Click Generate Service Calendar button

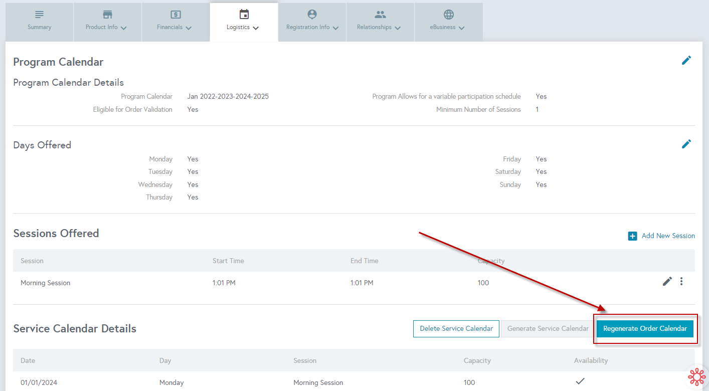click(x=548, y=329)
